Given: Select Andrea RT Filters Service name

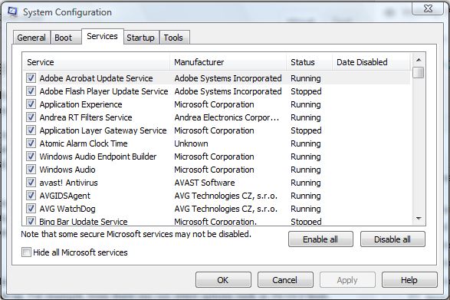Looking at the screenshot, I should tap(86, 117).
